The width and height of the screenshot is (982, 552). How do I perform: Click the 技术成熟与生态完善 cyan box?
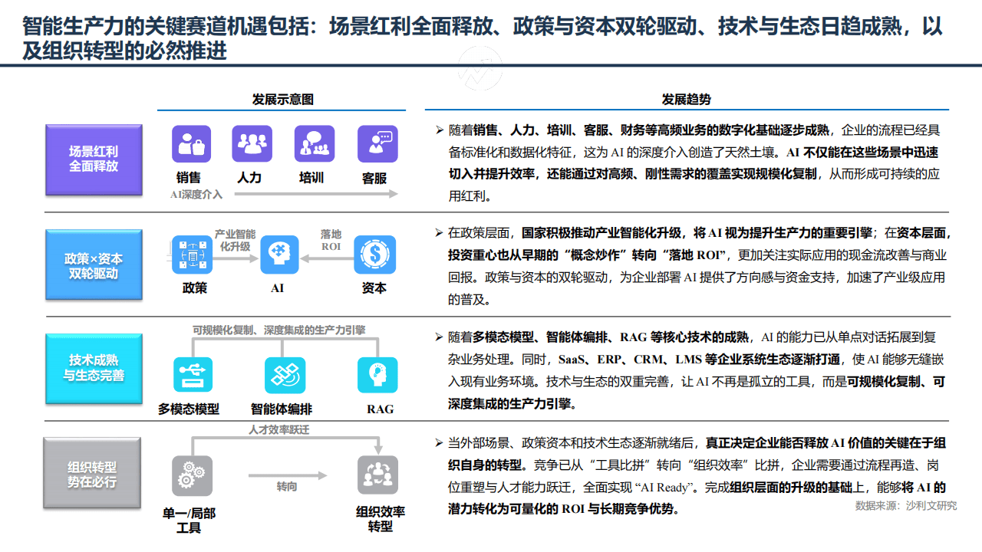click(x=93, y=368)
